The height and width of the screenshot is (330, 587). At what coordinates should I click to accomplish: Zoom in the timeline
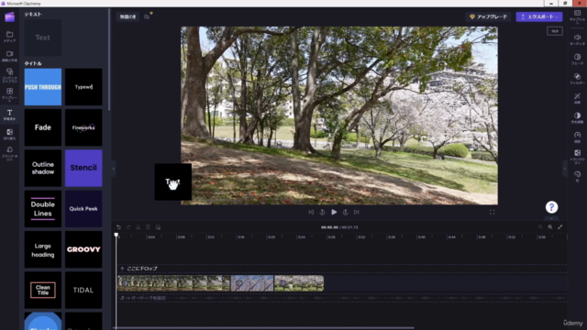click(x=550, y=227)
